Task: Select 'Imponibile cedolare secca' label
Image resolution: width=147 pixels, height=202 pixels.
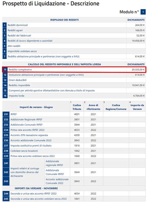Action: pos(22,51)
